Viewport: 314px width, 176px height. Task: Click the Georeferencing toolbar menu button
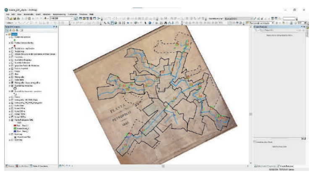coord(216,19)
